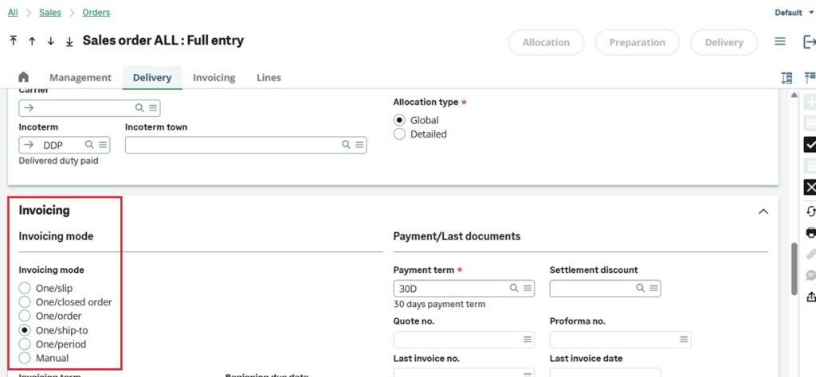Search Incoterm with the magnifier icon
816x377 pixels.
pos(89,145)
